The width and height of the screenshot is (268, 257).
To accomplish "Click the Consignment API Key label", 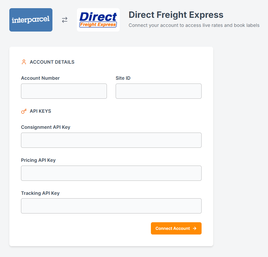I will pos(45,127).
